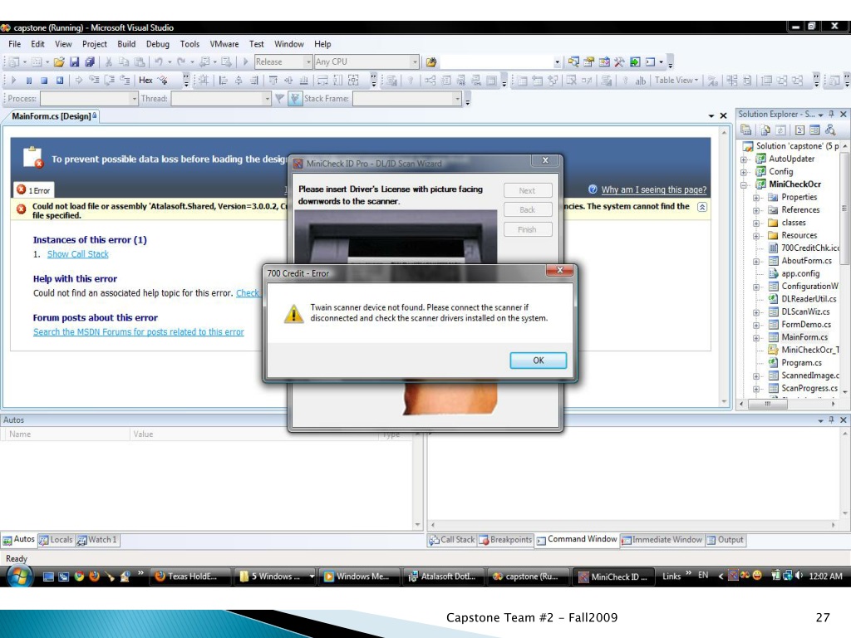Toggle Hex display in debug toolbar
The height and width of the screenshot is (638, 851).
[145, 81]
